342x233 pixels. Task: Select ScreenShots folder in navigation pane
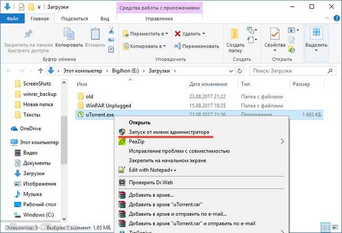(x=37, y=84)
